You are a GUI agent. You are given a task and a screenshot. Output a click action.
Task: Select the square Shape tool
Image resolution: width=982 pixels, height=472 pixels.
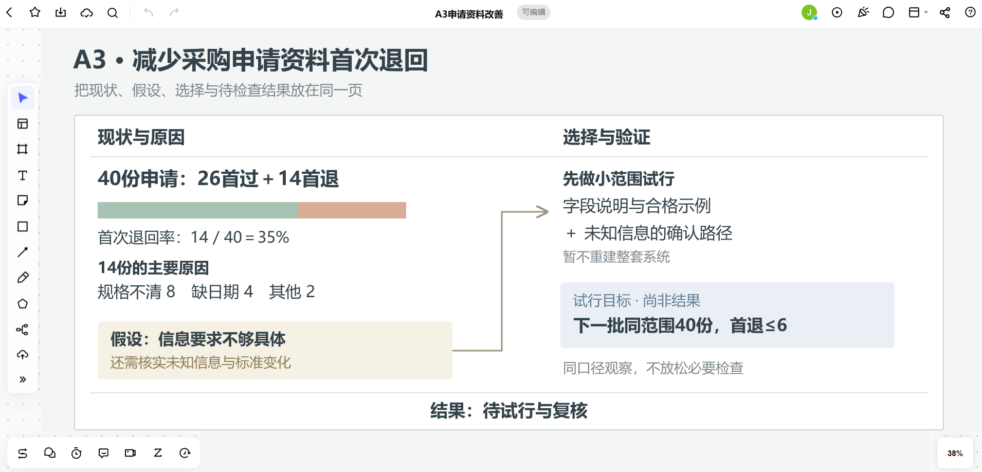[23, 227]
